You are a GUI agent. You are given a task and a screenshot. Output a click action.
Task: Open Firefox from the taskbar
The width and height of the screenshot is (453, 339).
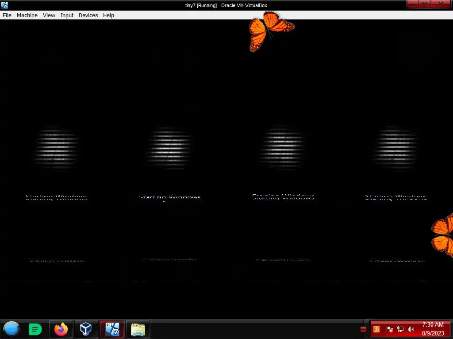pyautogui.click(x=61, y=329)
